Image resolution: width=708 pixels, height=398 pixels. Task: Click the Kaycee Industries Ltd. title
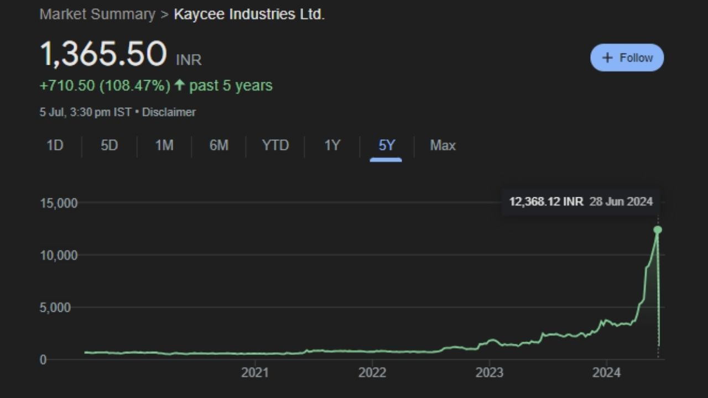[249, 14]
